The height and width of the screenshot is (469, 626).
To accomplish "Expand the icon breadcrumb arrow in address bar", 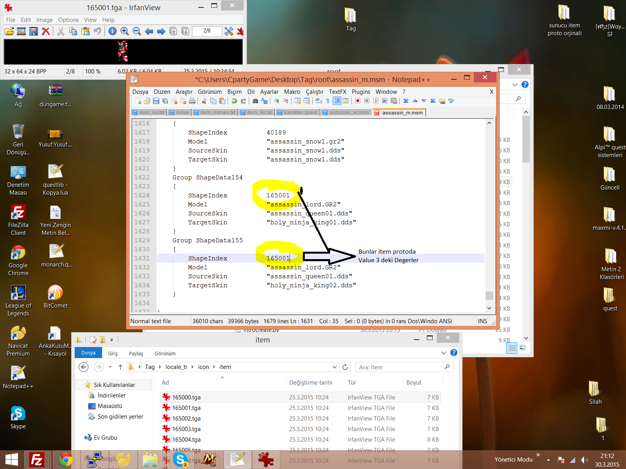I will [214, 367].
